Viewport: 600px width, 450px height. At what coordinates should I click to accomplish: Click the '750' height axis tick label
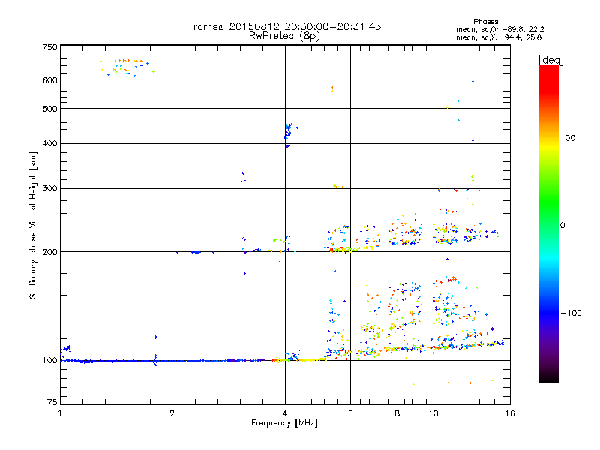50,47
